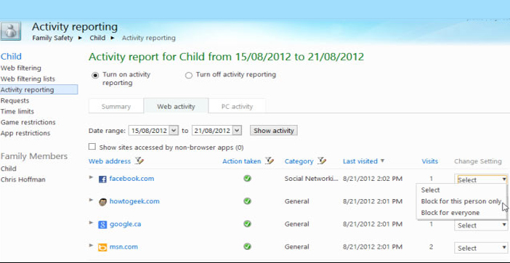Open Requests in sidebar
Screen dimensions: 510x263
[15, 100]
